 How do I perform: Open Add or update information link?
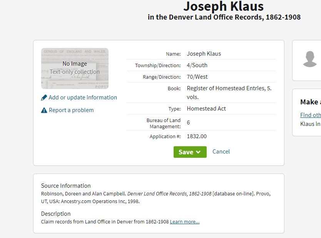click(83, 98)
